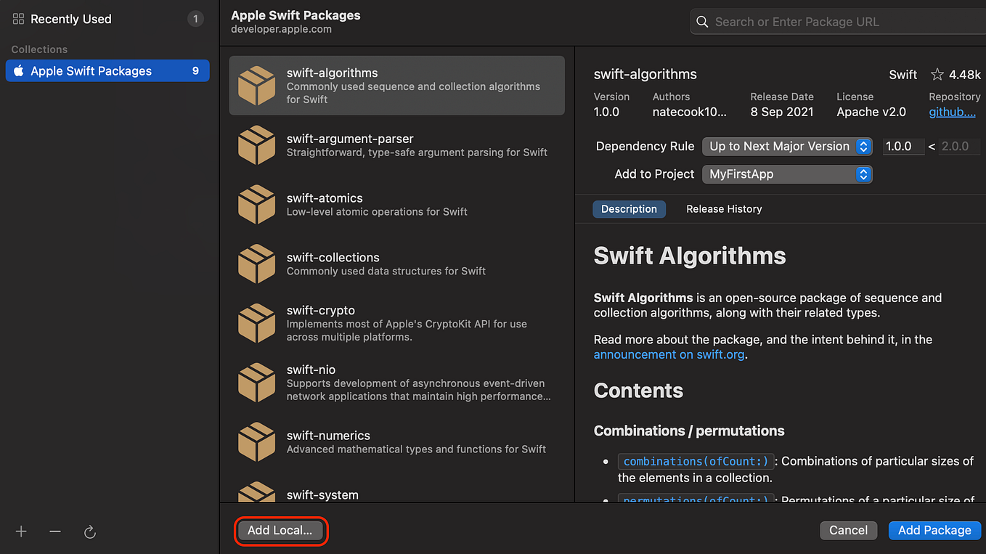The height and width of the screenshot is (554, 986).
Task: Click the swift-numerics package icon
Action: click(256, 441)
